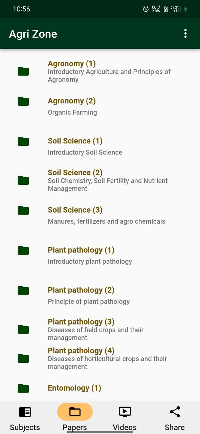The width and height of the screenshot is (200, 434).
Task: Open Plant pathology (3) list item
Action: click(x=100, y=329)
